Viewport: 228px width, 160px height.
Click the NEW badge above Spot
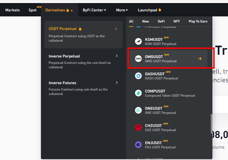39,7
